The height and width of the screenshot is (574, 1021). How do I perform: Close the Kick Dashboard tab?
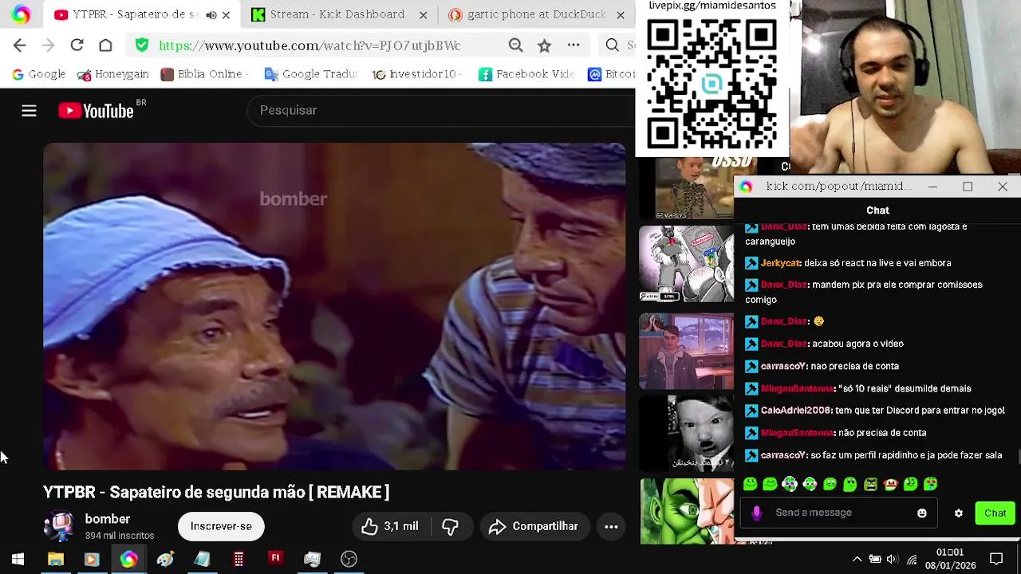[x=423, y=14]
